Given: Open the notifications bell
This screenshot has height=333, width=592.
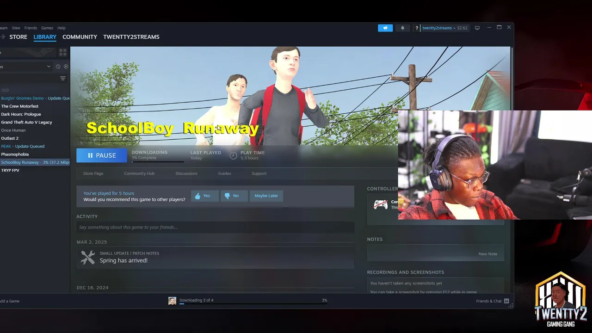Looking at the screenshot, I should [x=402, y=28].
